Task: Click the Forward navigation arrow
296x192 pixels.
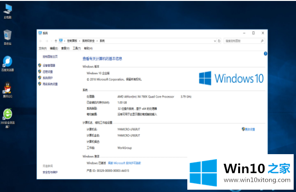Action: click(47, 41)
